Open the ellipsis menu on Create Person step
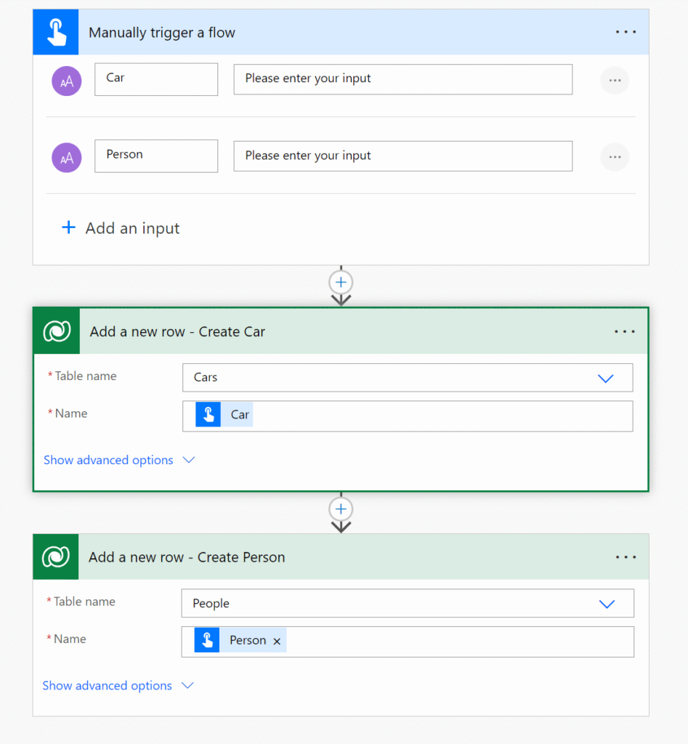 point(626,557)
